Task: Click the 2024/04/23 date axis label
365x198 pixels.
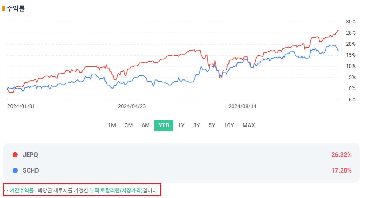Action: click(132, 106)
